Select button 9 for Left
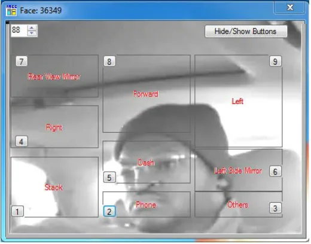Image resolution: width=311 pixels, height=244 pixels. [275, 61]
